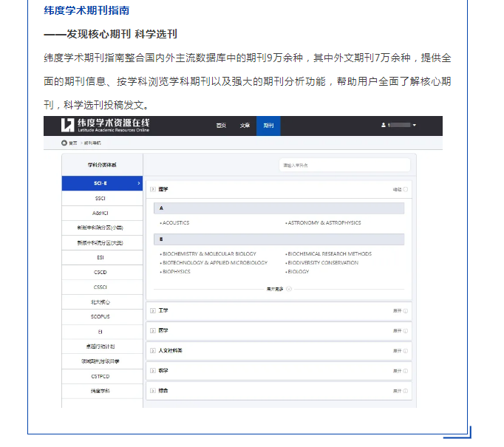Viewport: 504px width, 447px height.
Task: Click the 学科分类体系 sidebar header
Action: point(102,165)
